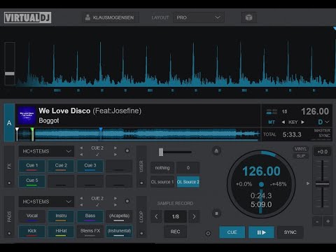Screen dimensions: 336x252
Task: Trigger the Cue 5 pad
Action: click(x=31, y=181)
